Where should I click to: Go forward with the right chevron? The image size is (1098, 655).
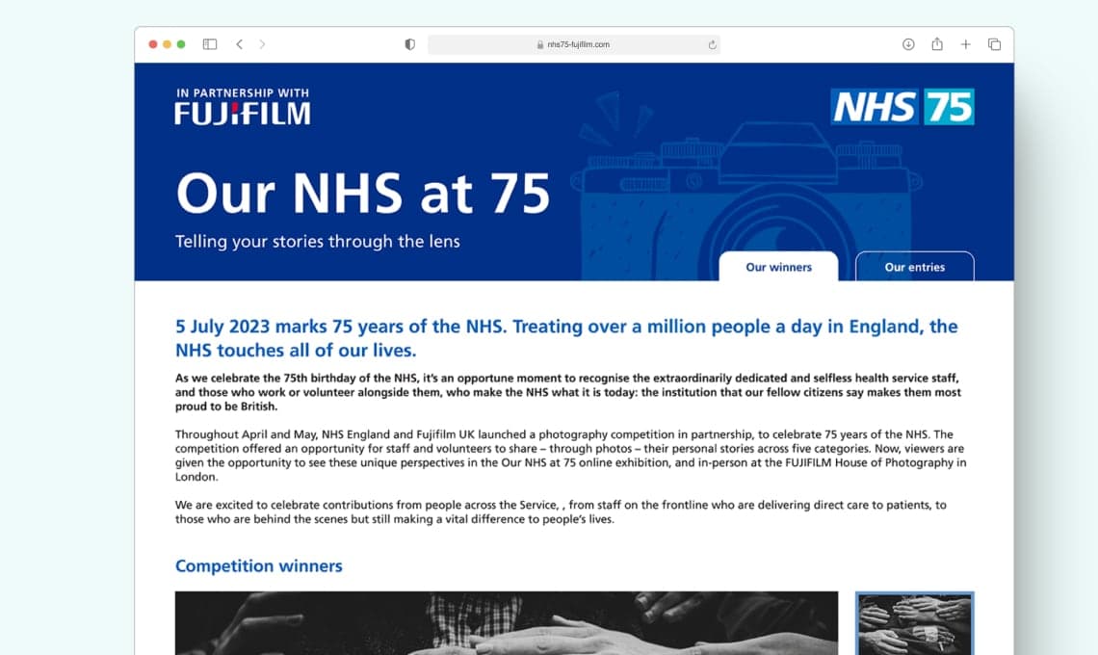click(263, 44)
